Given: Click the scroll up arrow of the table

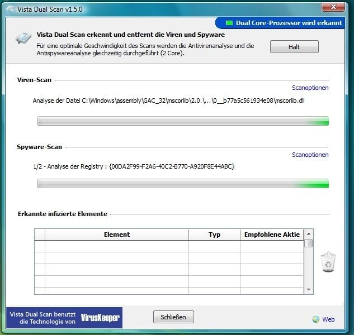Looking at the screenshot, I should pyautogui.click(x=309, y=234).
